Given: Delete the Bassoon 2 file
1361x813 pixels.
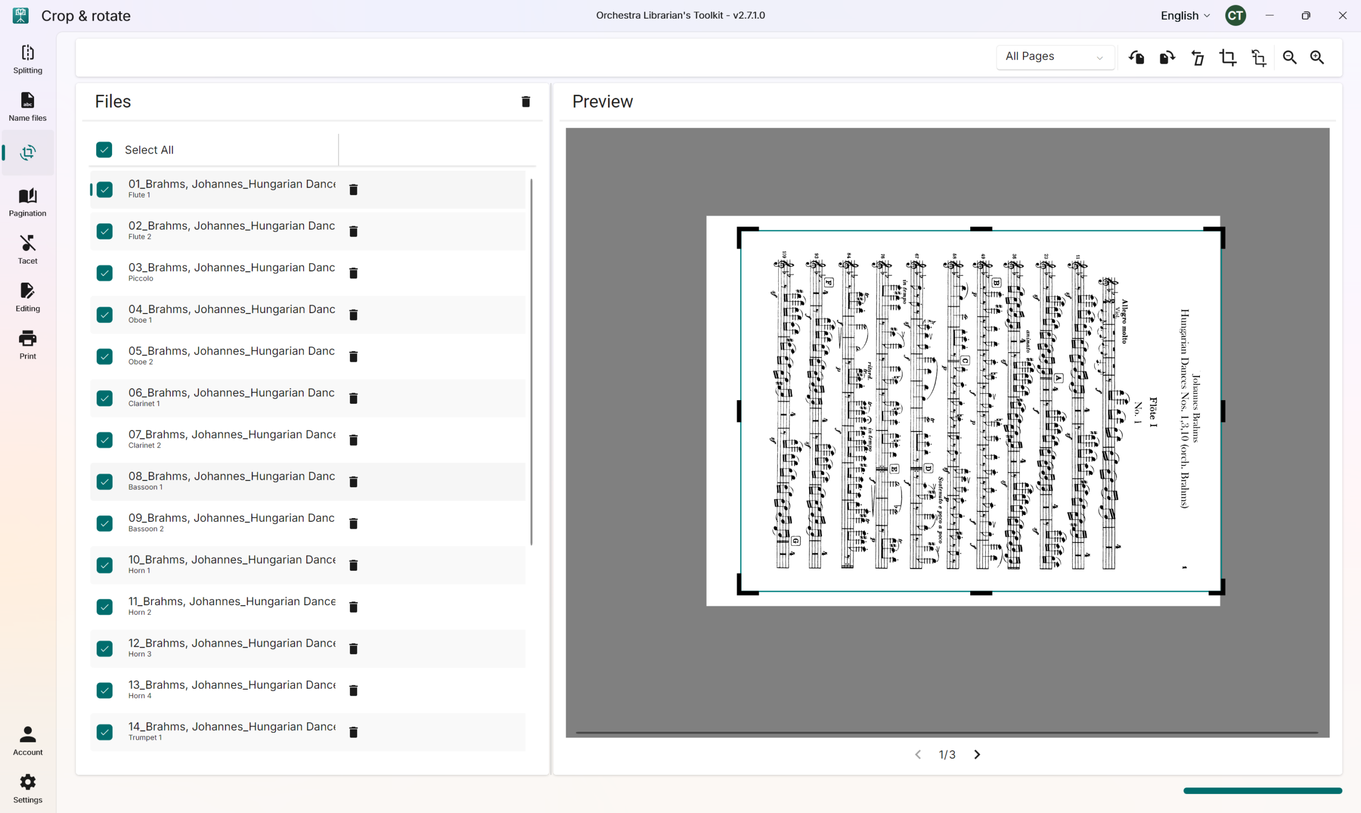Looking at the screenshot, I should (x=354, y=523).
